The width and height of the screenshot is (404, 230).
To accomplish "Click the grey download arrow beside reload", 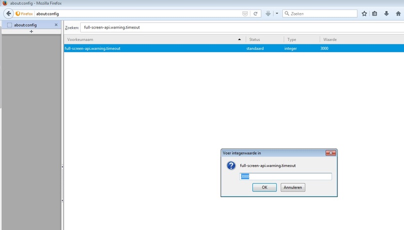I will pyautogui.click(x=268, y=13).
